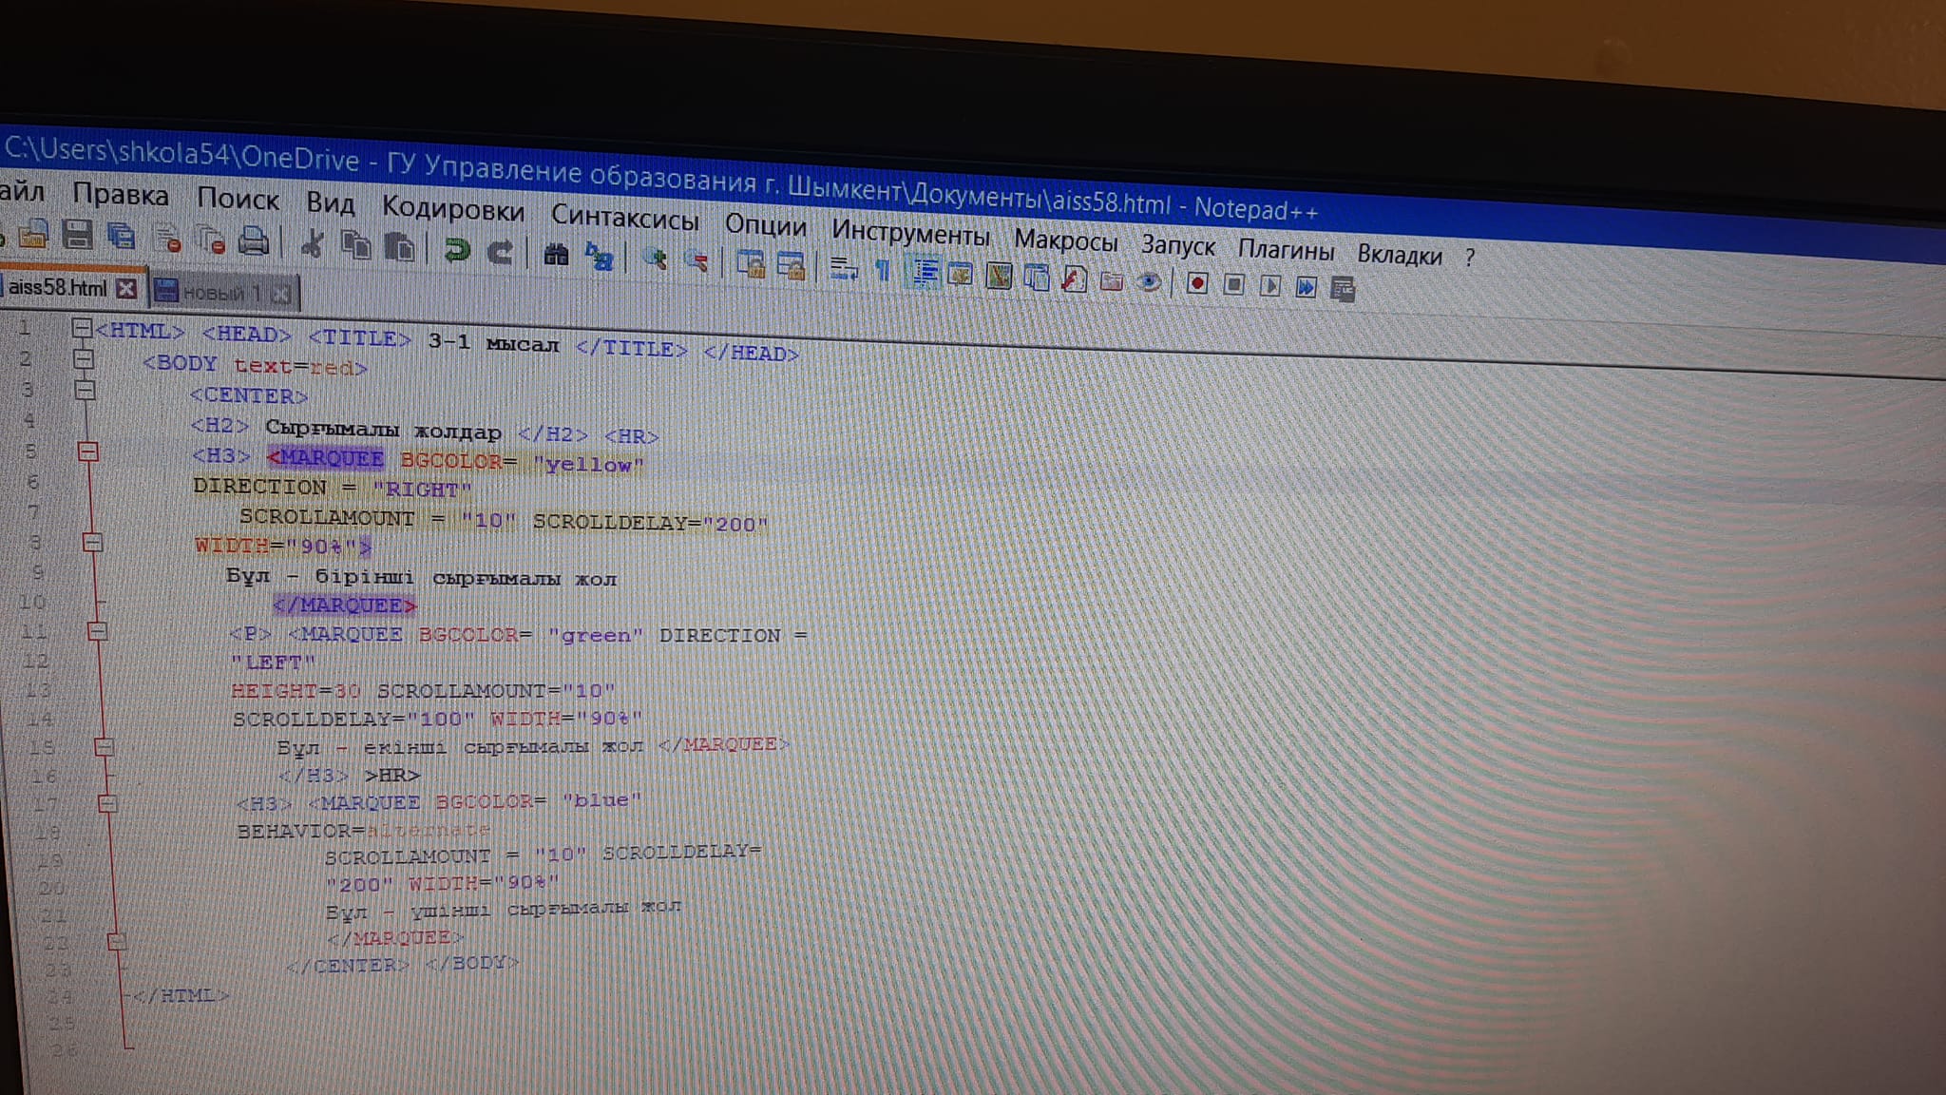
Task: Save the current file with the floppy icon
Action: click(77, 234)
